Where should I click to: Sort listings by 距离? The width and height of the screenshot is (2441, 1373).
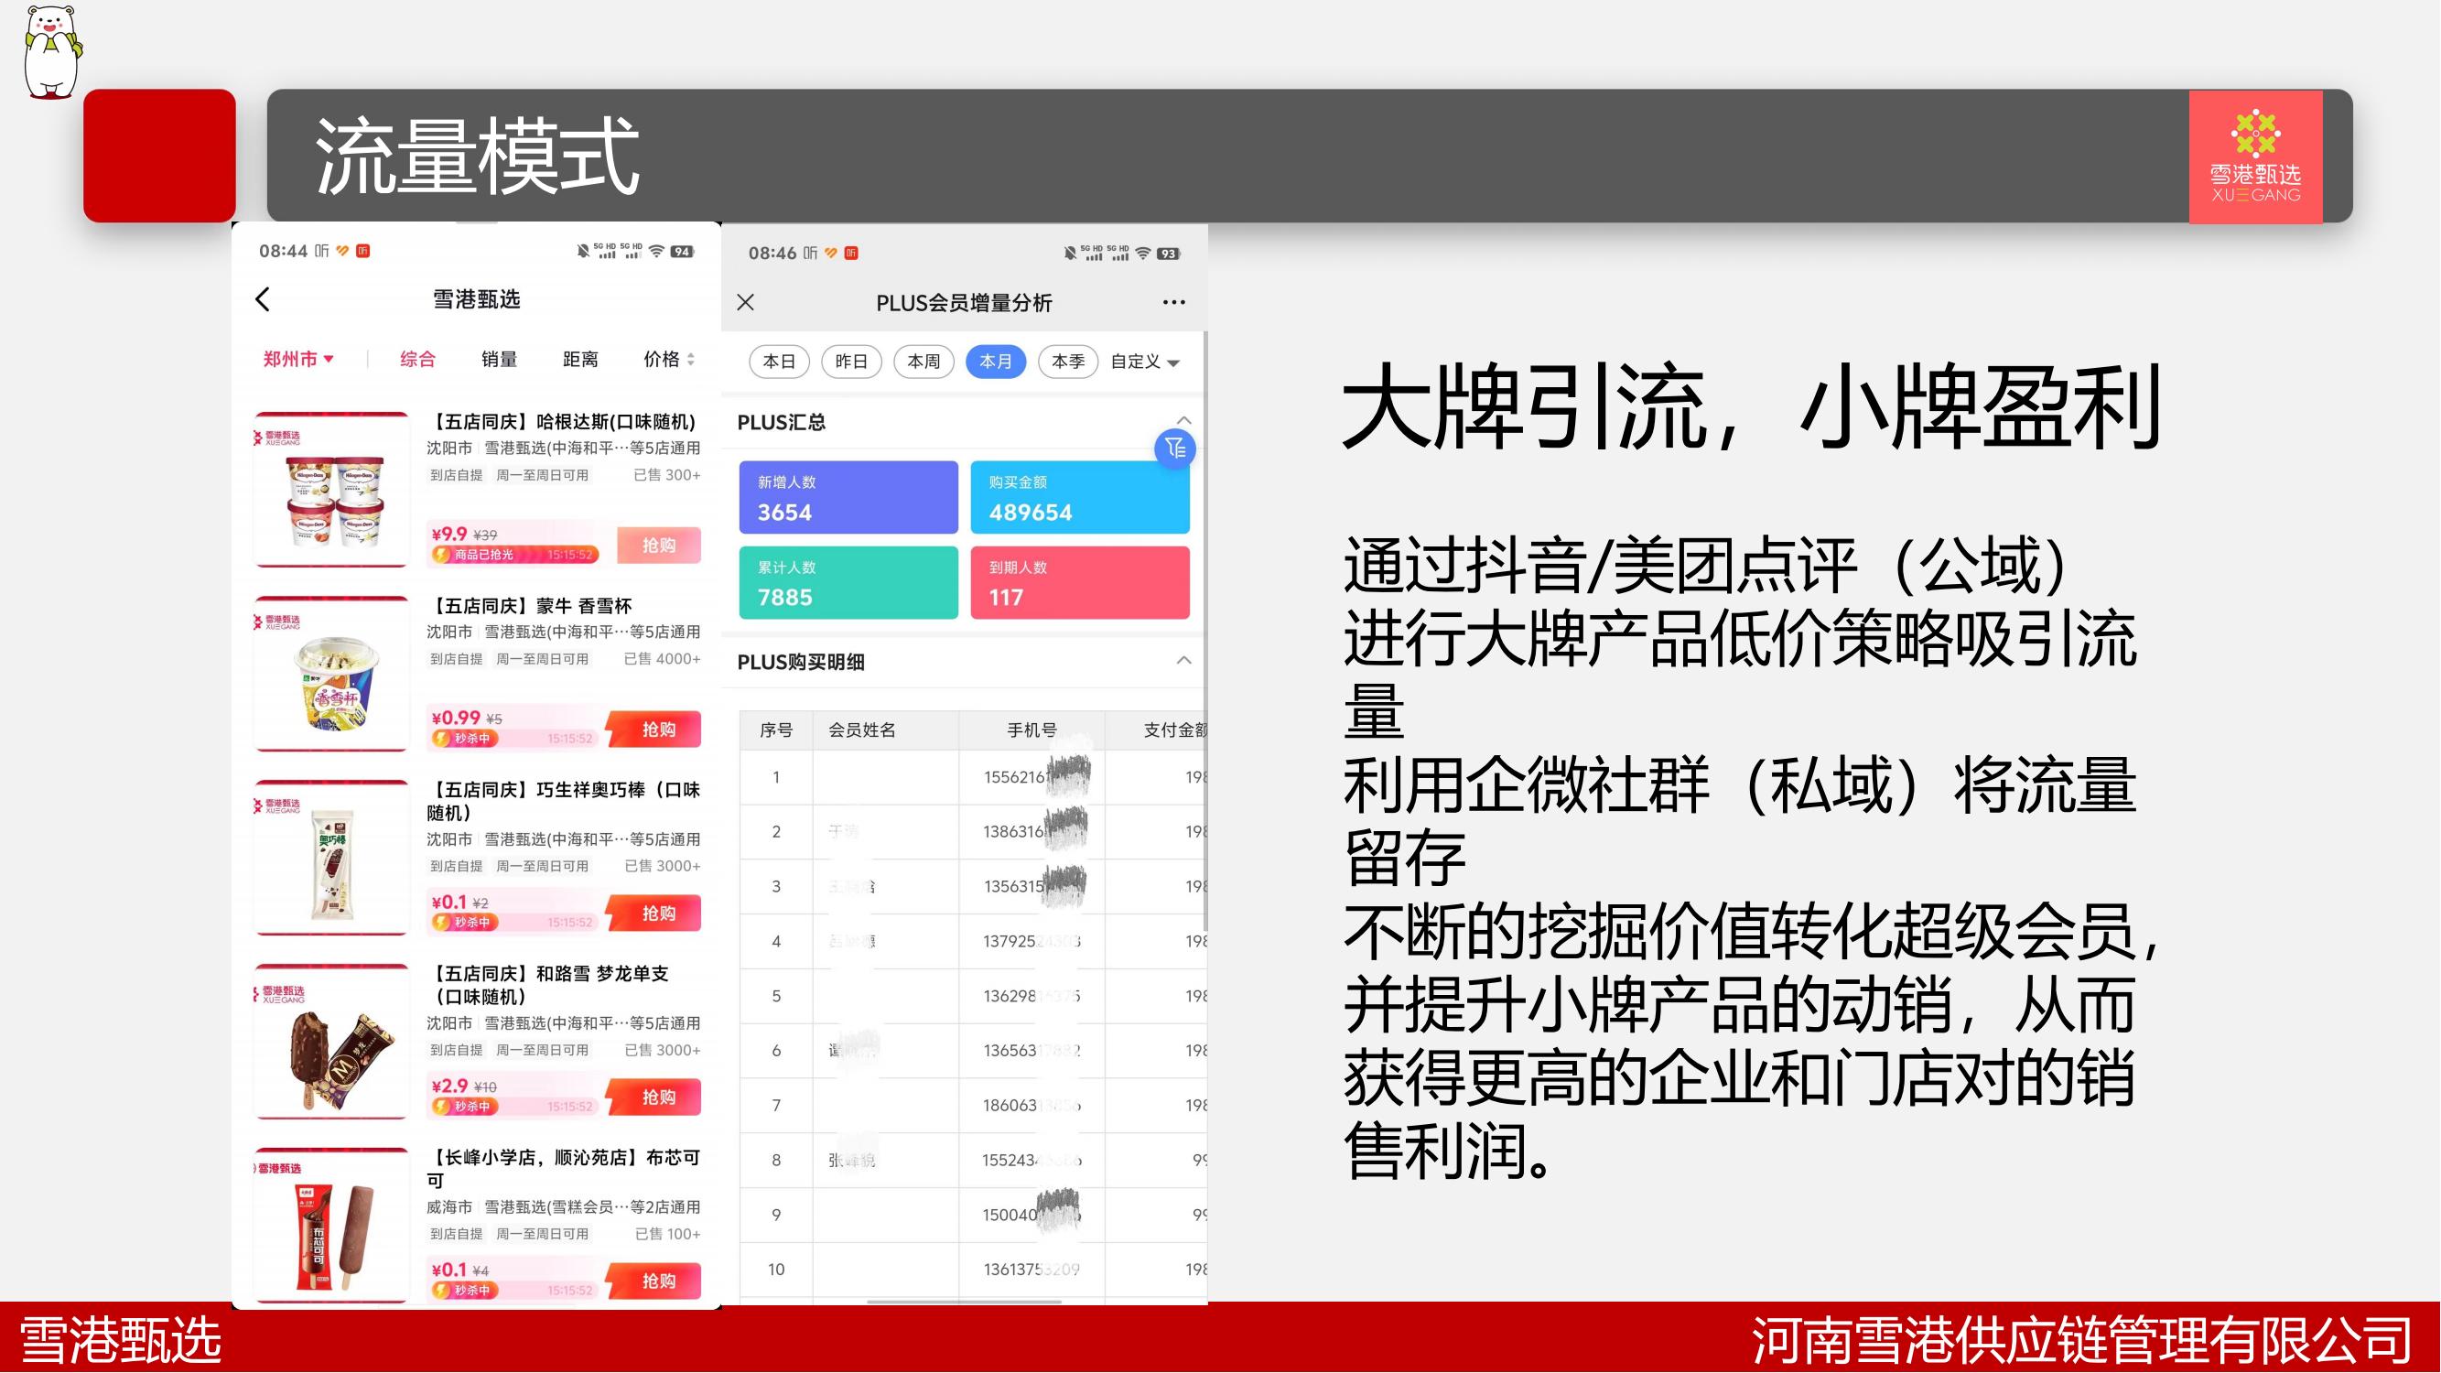point(581,359)
